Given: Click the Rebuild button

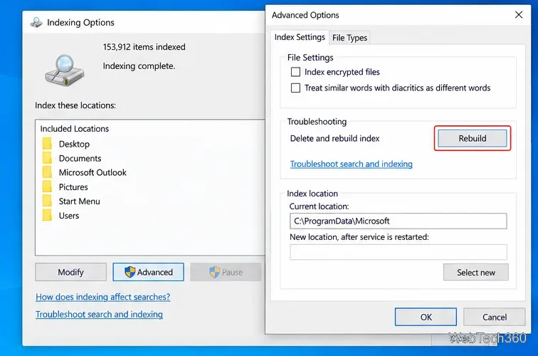Looking at the screenshot, I should 472,138.
